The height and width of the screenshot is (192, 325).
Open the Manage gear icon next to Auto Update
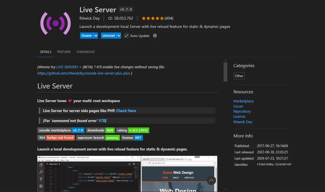click(155, 36)
